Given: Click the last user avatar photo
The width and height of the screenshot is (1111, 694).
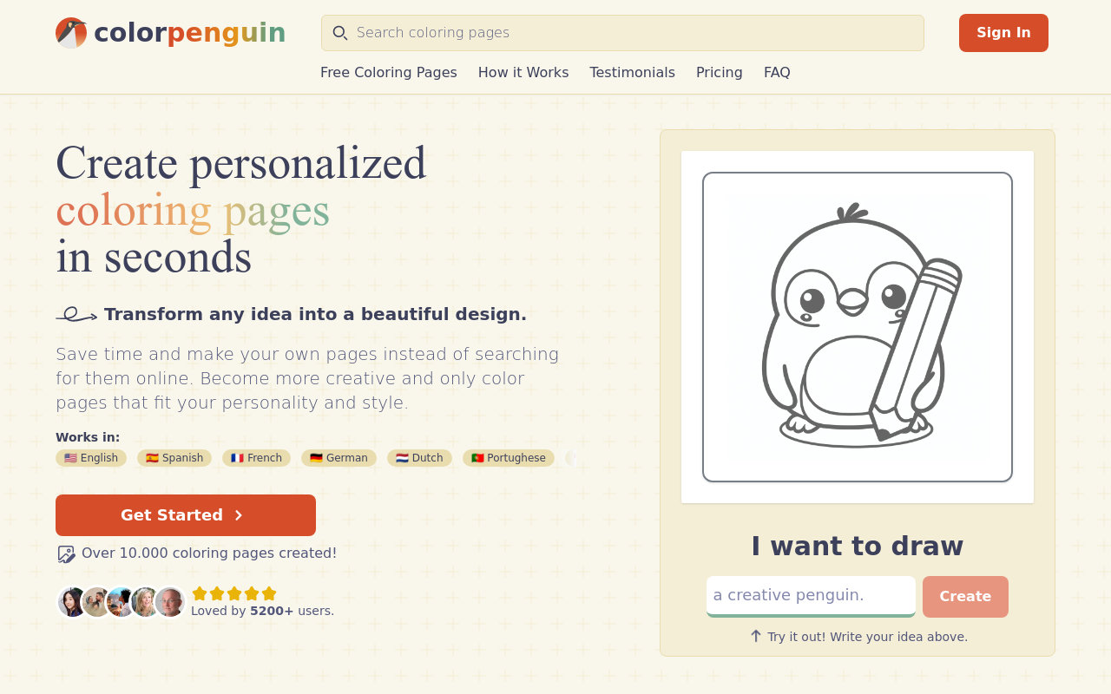Looking at the screenshot, I should (x=170, y=602).
